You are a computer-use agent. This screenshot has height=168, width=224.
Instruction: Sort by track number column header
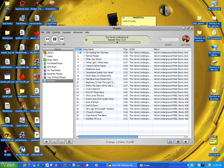tap(79, 49)
